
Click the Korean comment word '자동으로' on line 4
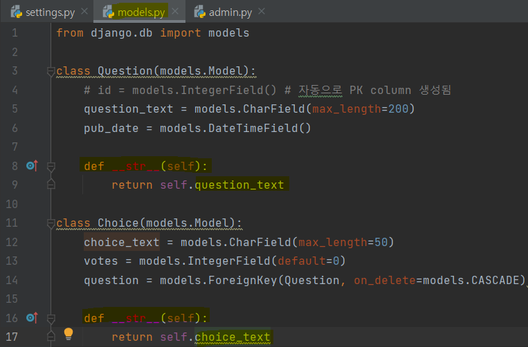click(320, 90)
